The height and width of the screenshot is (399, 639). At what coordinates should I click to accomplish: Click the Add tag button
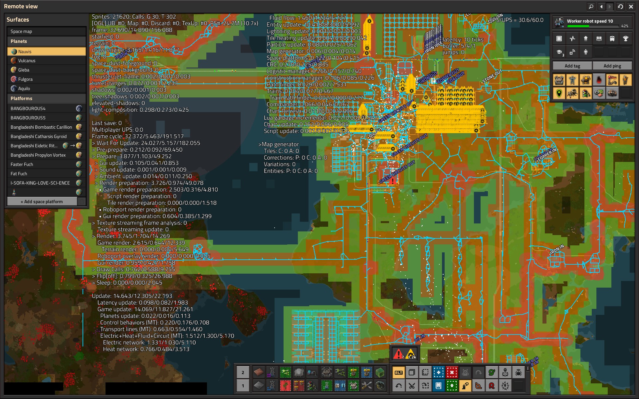pos(572,66)
